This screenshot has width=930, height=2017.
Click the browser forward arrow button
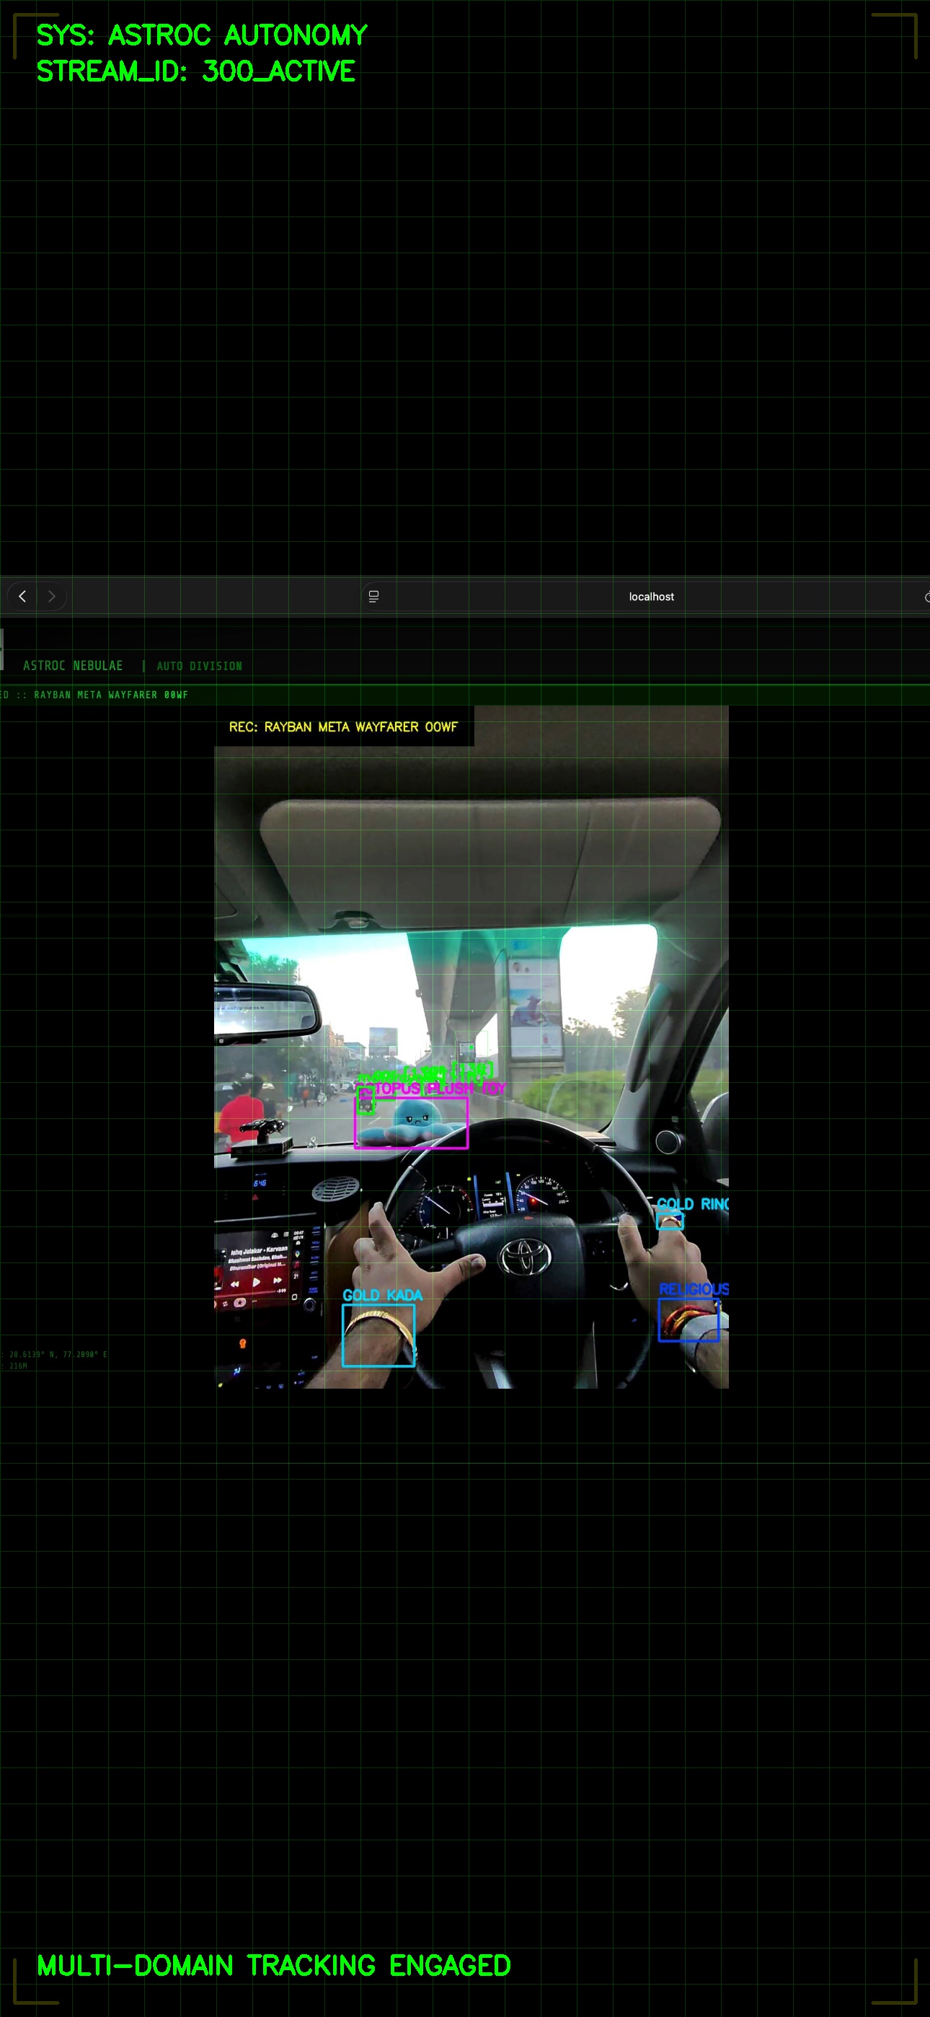coord(52,597)
